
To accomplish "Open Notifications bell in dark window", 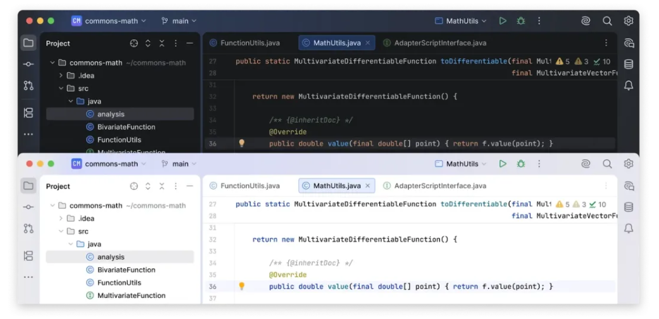I will tap(629, 85).
